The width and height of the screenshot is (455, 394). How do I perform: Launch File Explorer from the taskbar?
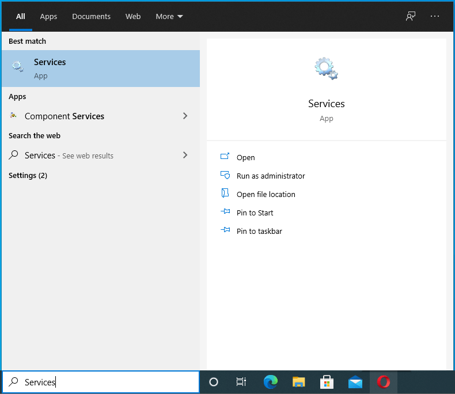(x=298, y=382)
